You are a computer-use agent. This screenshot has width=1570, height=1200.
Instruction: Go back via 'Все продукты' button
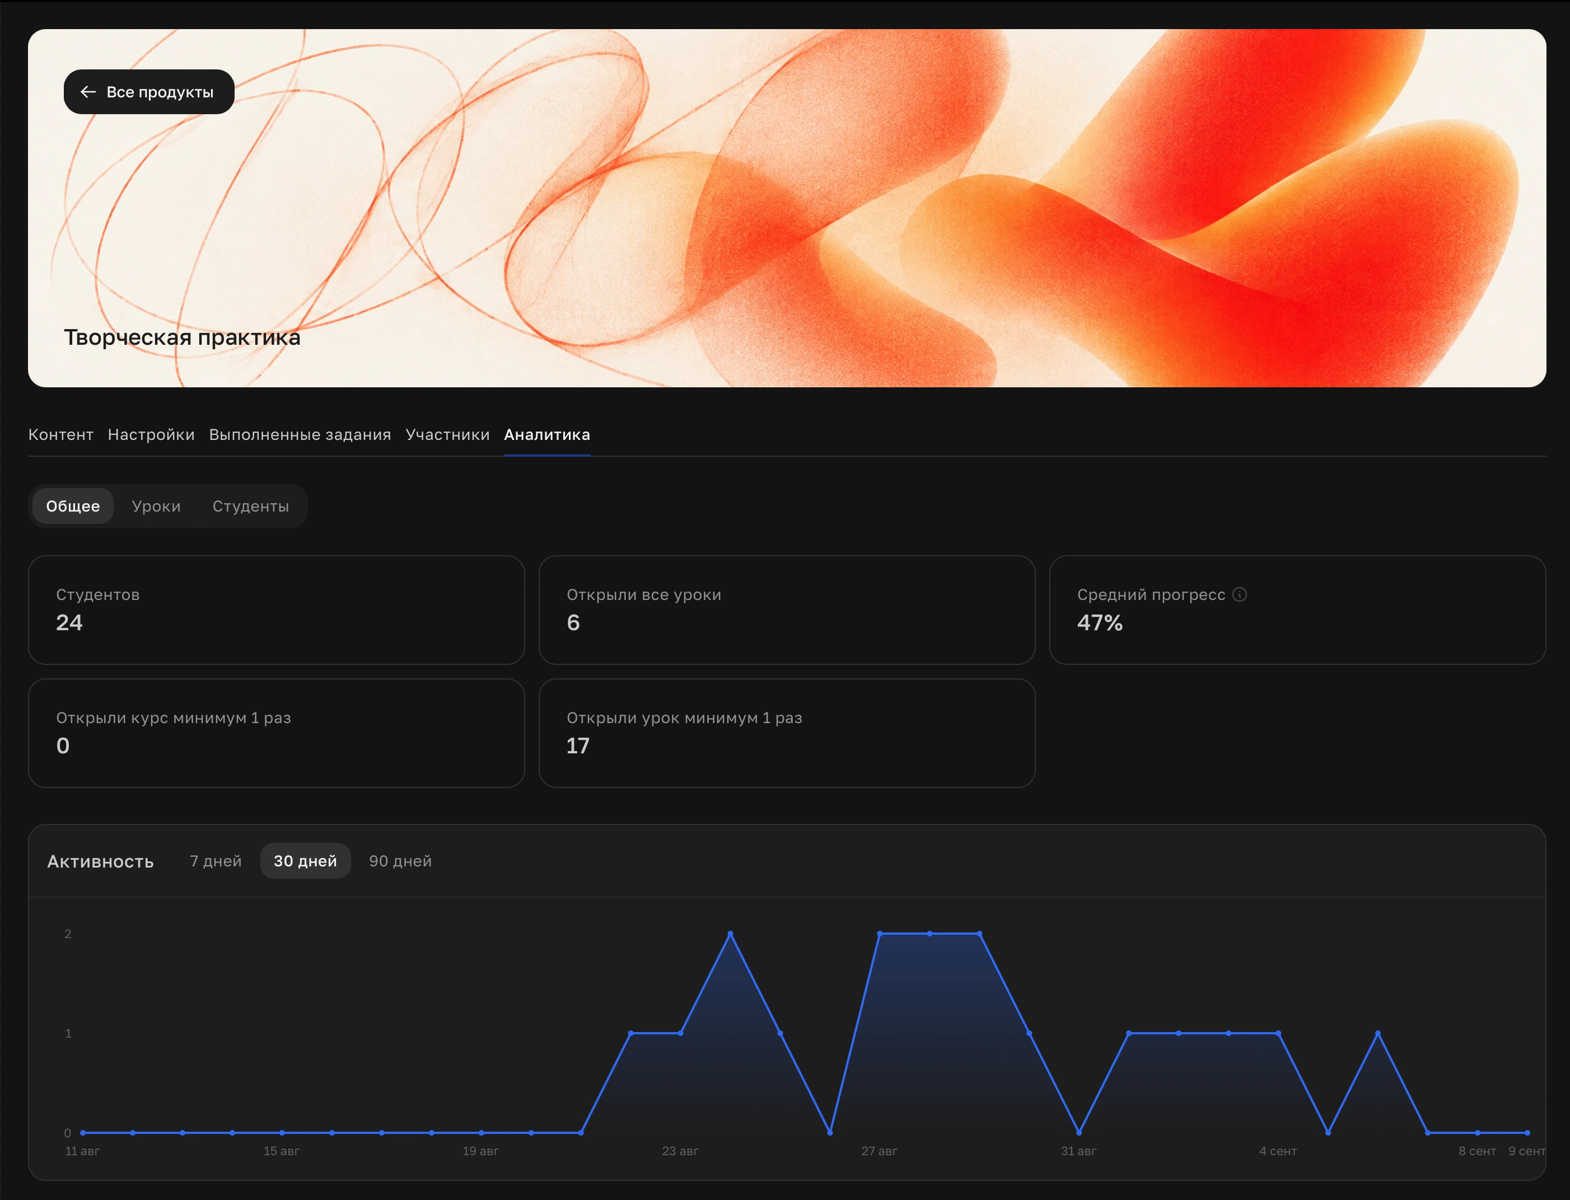tap(148, 91)
